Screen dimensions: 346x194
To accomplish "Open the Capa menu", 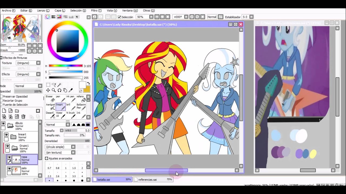I will 60,11.
